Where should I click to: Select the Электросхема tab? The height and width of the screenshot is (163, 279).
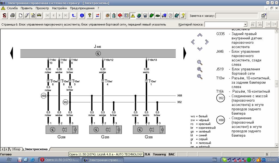click(x=36, y=149)
